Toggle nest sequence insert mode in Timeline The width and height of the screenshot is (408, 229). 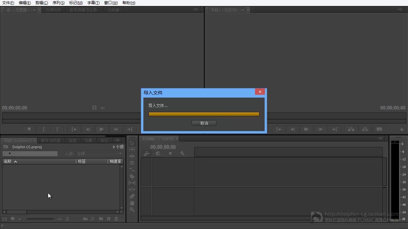(146, 153)
